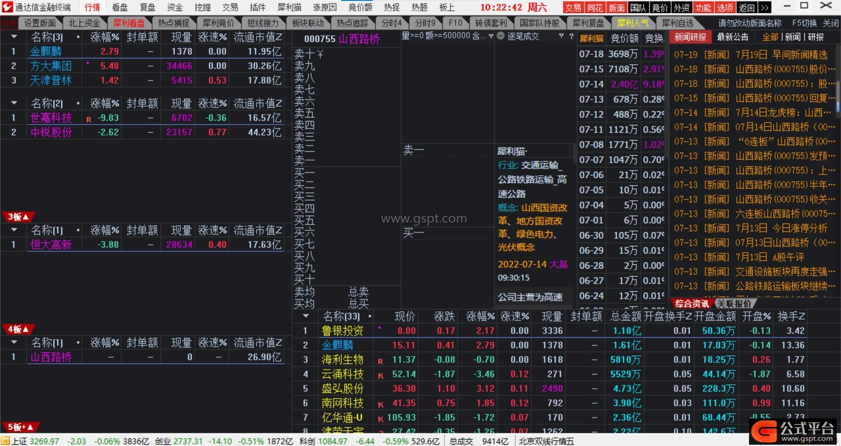Select stock 方大集团 row
The height and width of the screenshot is (446, 841).
pos(142,66)
